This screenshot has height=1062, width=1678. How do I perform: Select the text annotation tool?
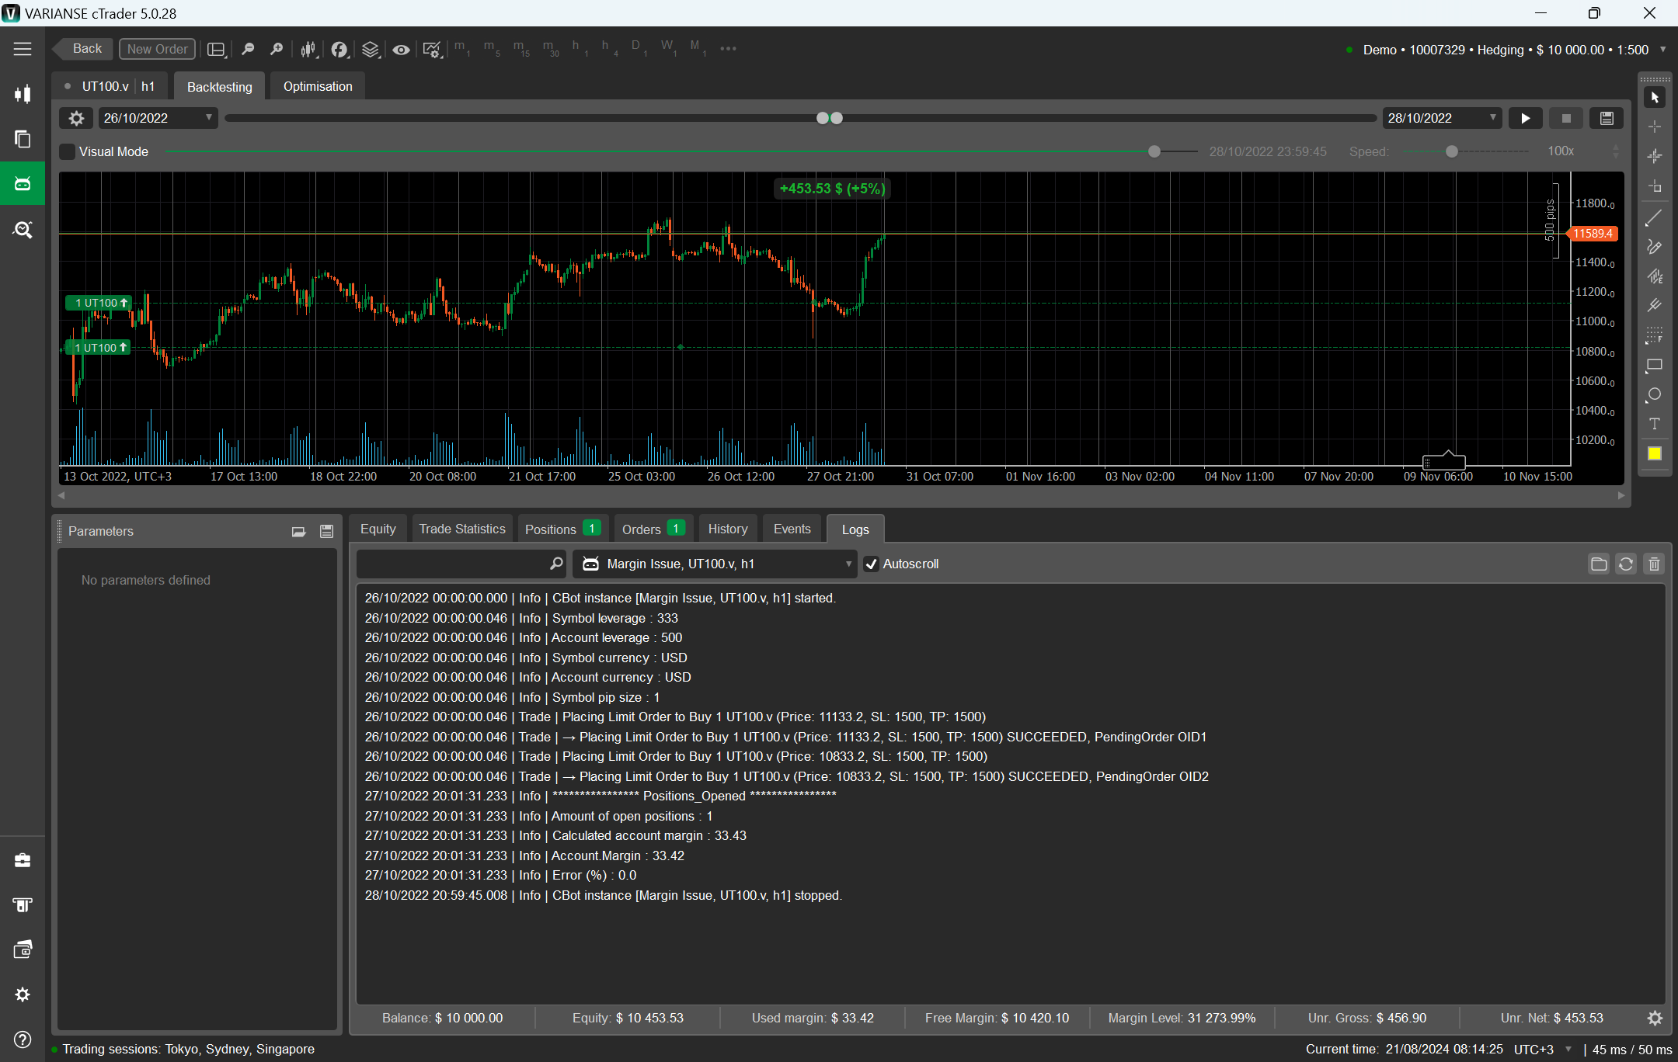pyautogui.click(x=1655, y=424)
